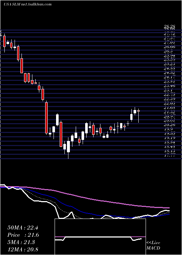Click the 26.3 price axis label
182x255 pixels.
(x=168, y=51)
